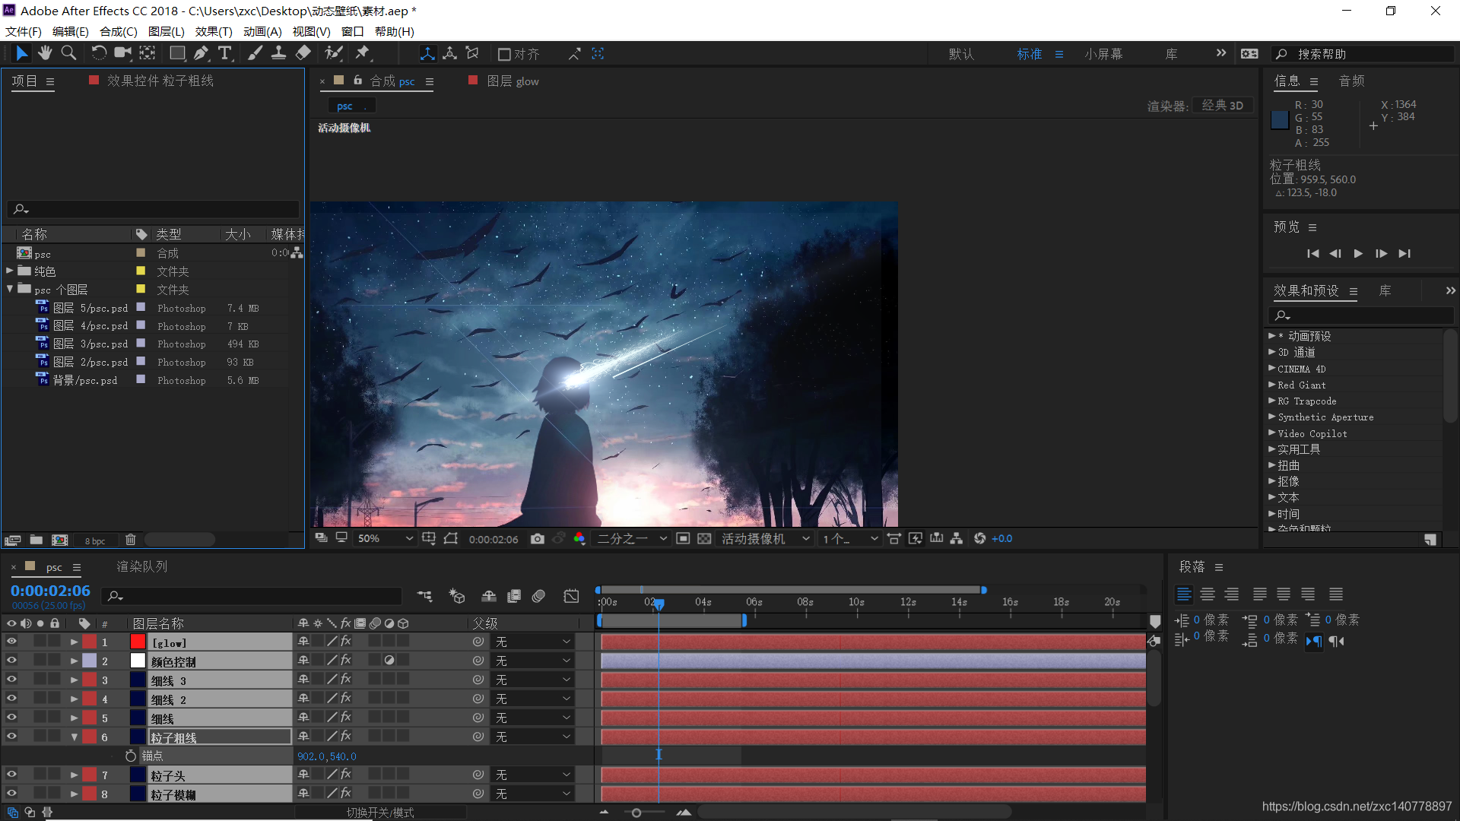Select the Unified Camera tool
This screenshot has height=821, width=1460.
(x=122, y=53)
